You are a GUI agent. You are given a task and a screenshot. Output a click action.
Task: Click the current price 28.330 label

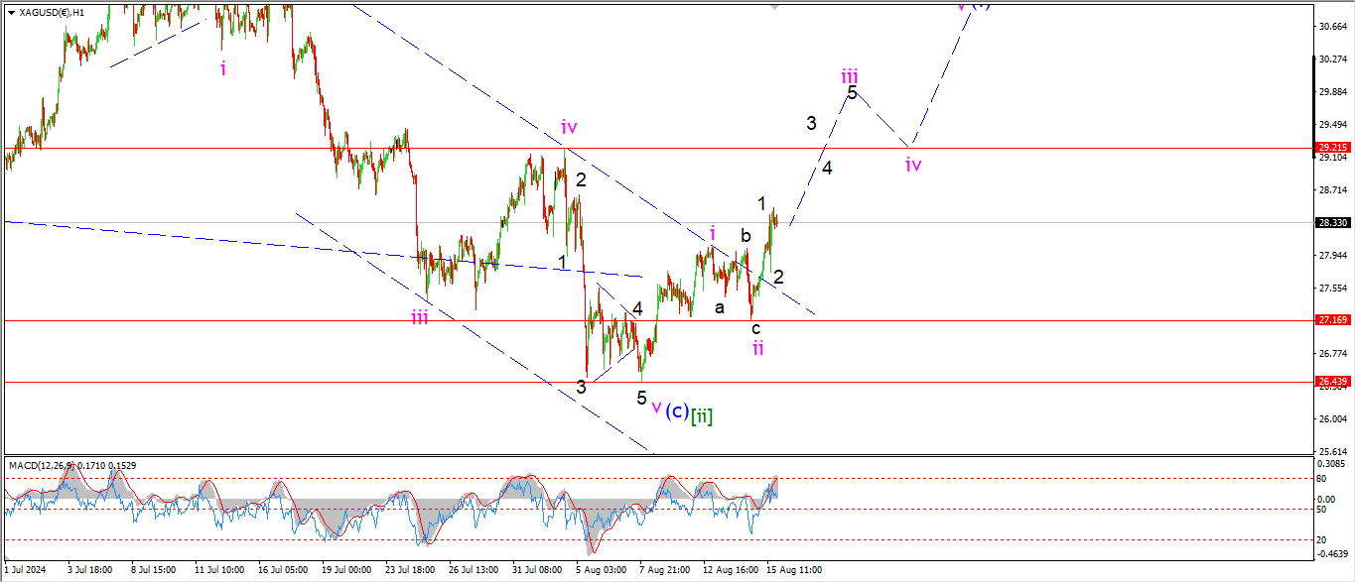(1331, 223)
